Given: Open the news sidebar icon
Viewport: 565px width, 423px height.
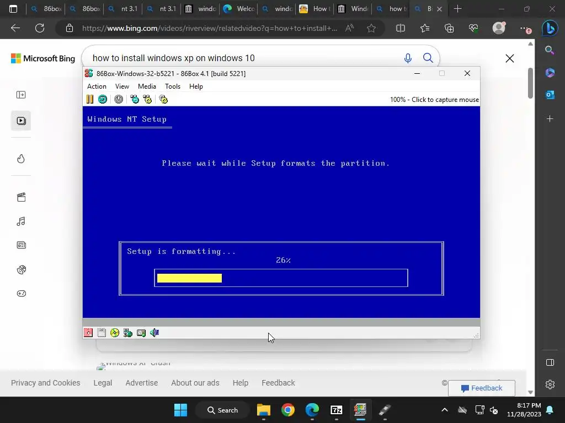Looking at the screenshot, I should (21, 245).
